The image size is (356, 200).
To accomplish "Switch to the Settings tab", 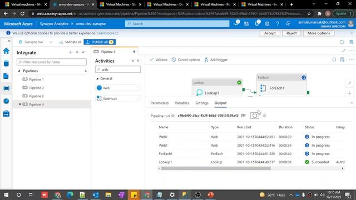I will 201,103.
